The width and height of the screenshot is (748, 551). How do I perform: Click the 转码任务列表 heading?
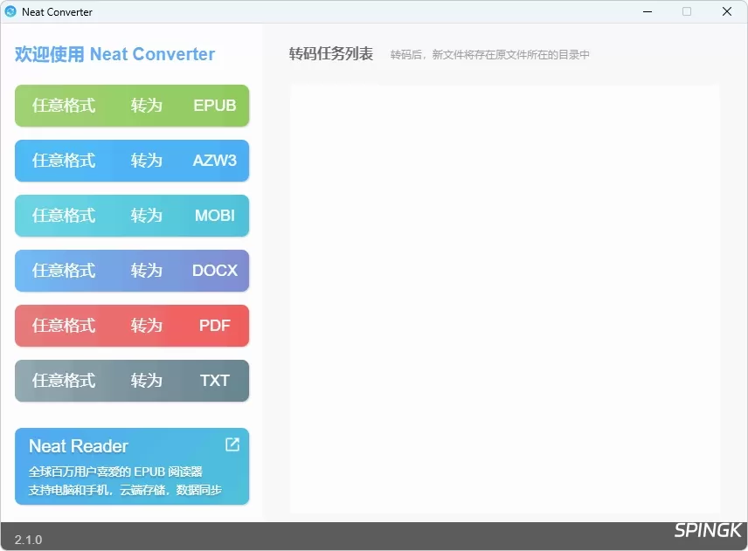[330, 54]
